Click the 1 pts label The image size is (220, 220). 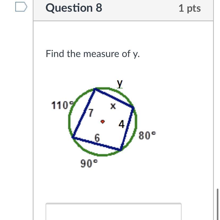point(190,9)
